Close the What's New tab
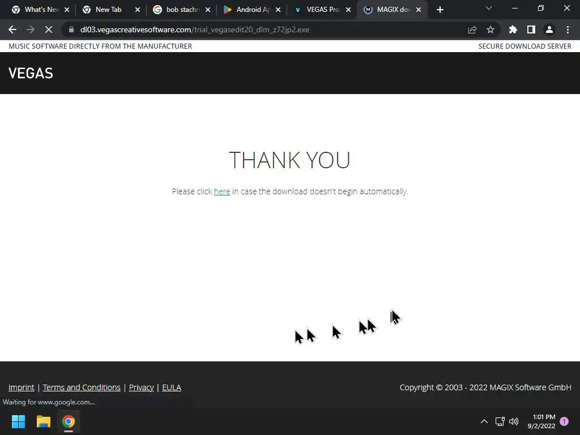Screen dimensions: 580x435 67,10
